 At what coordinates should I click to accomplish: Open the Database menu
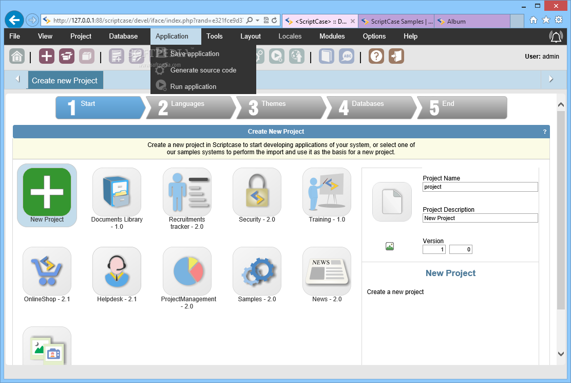[123, 36]
